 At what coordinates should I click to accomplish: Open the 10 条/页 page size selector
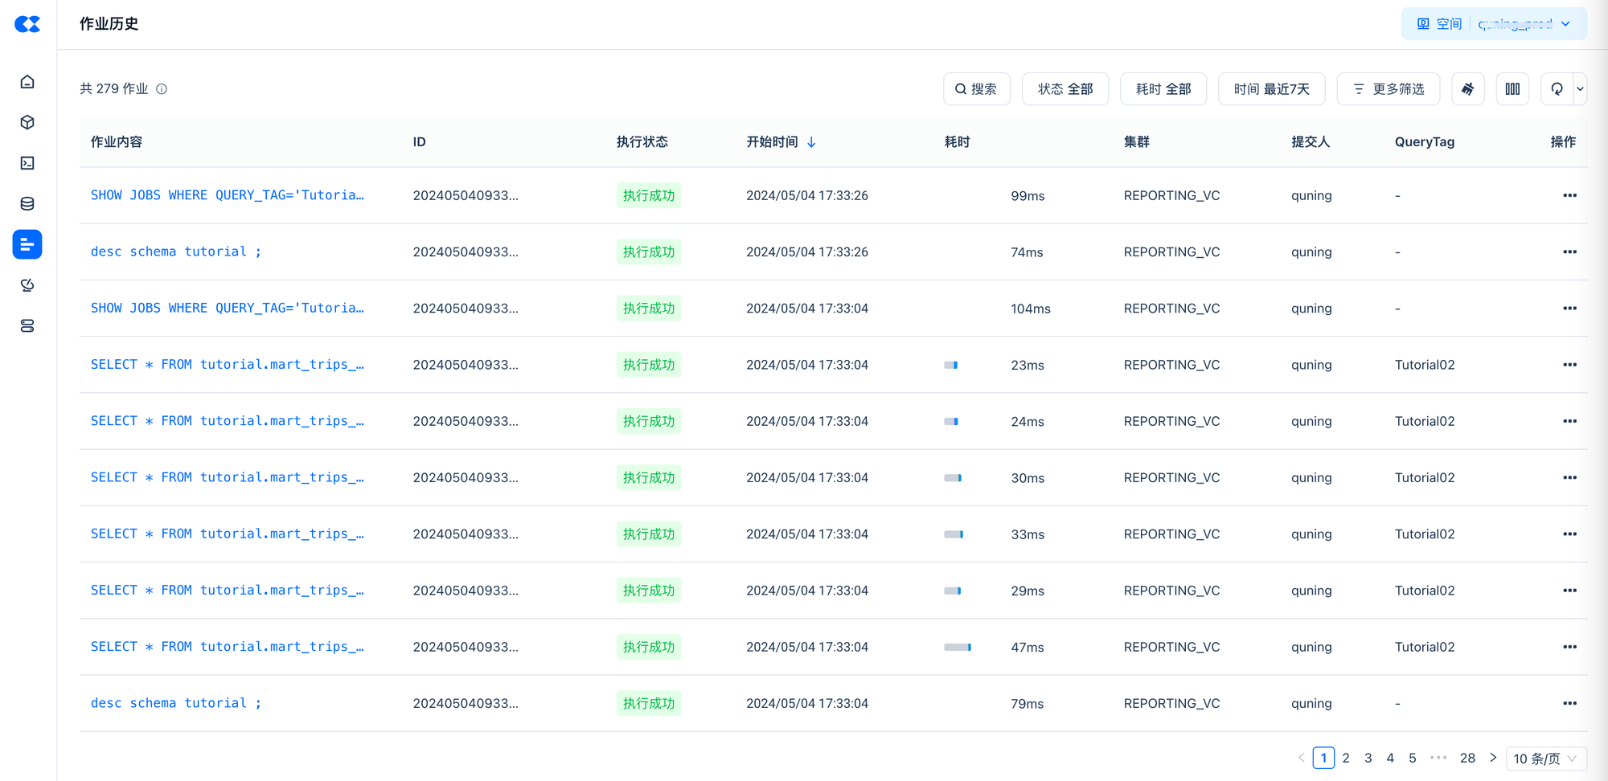(x=1545, y=759)
